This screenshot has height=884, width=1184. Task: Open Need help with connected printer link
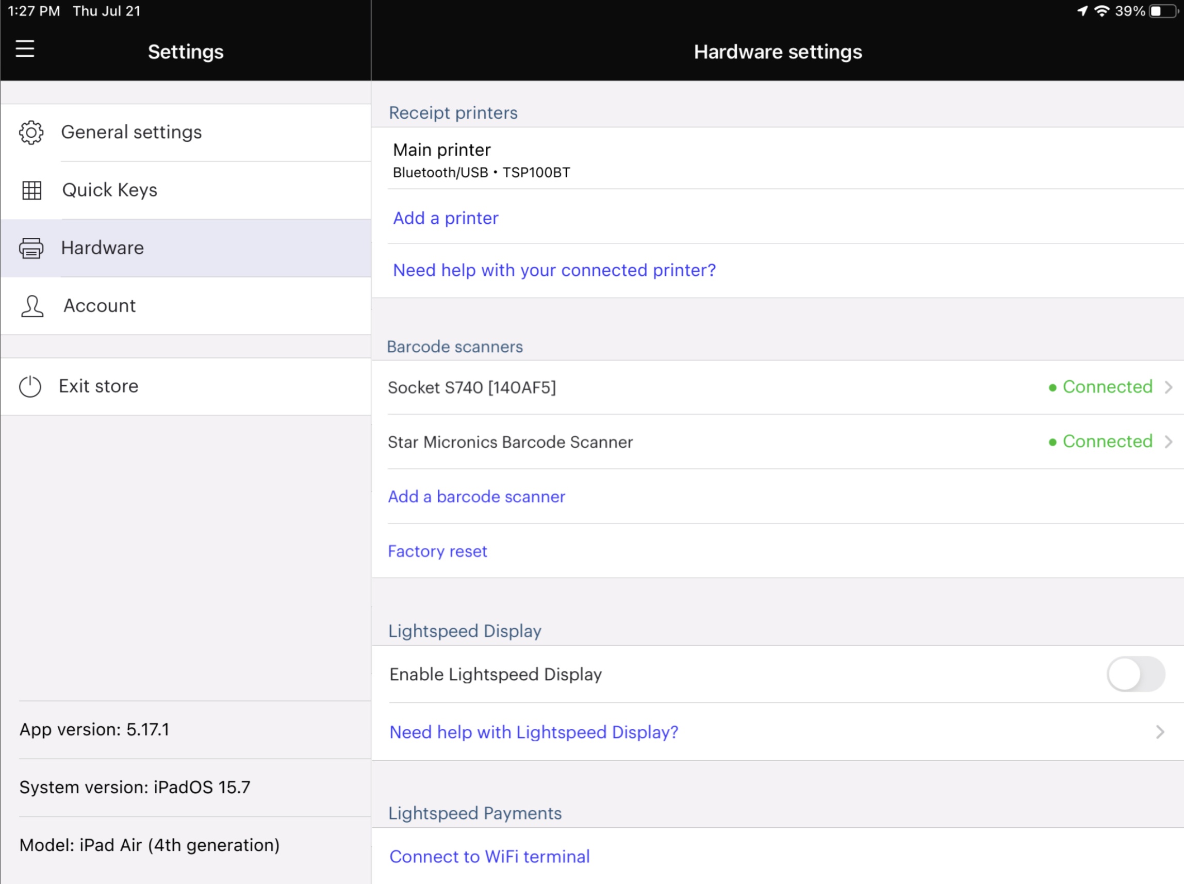tap(554, 270)
